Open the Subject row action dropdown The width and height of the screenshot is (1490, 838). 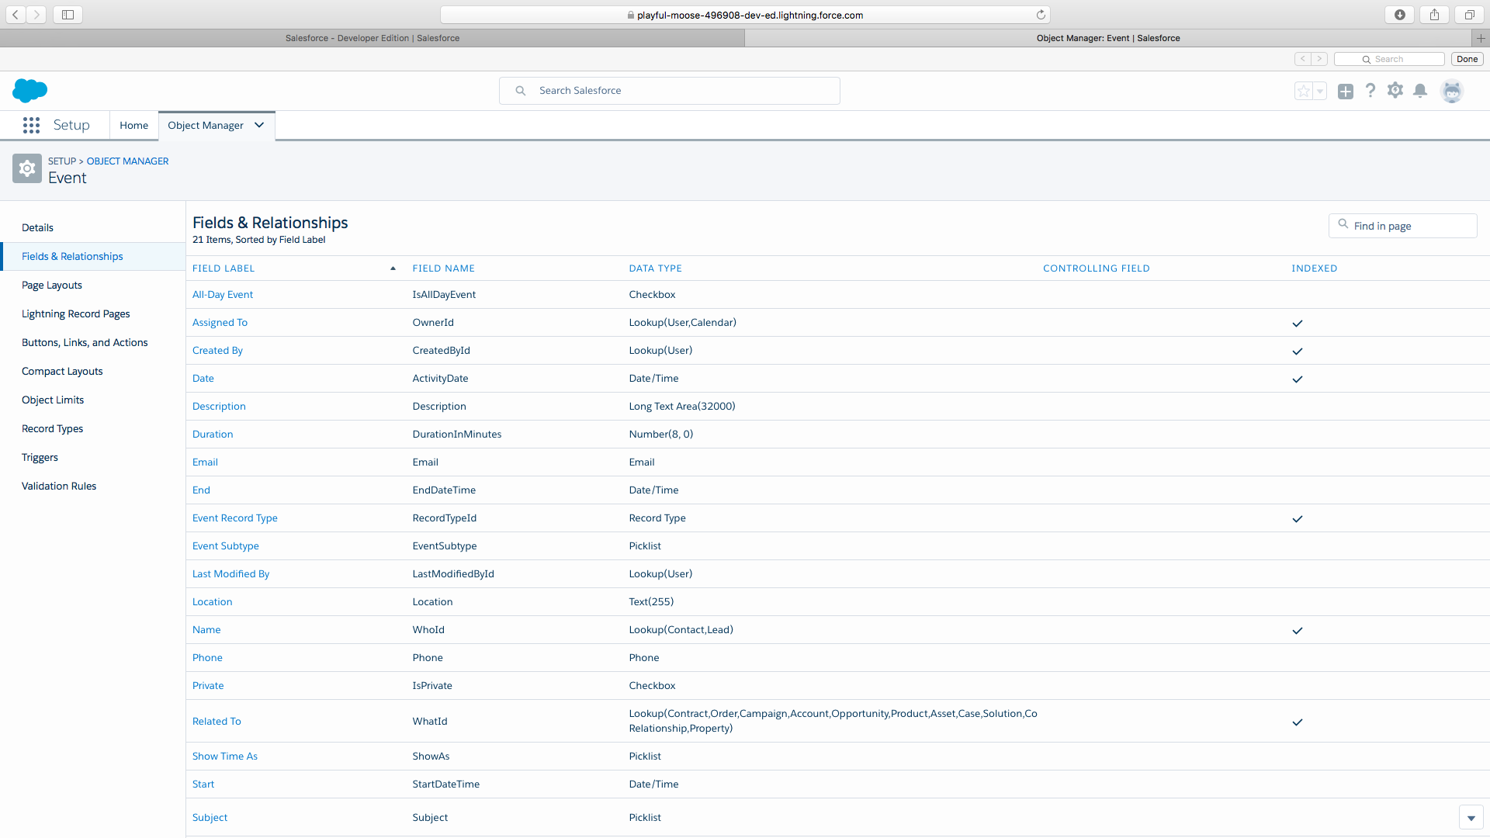pos(1471,818)
